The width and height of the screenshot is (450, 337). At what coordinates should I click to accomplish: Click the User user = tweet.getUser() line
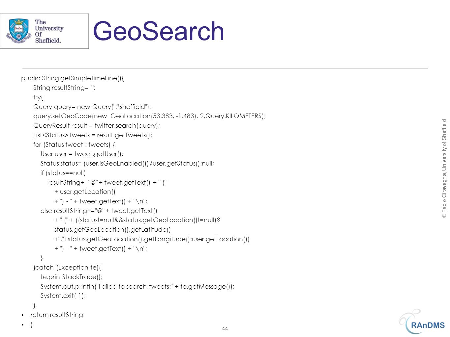[82, 154]
